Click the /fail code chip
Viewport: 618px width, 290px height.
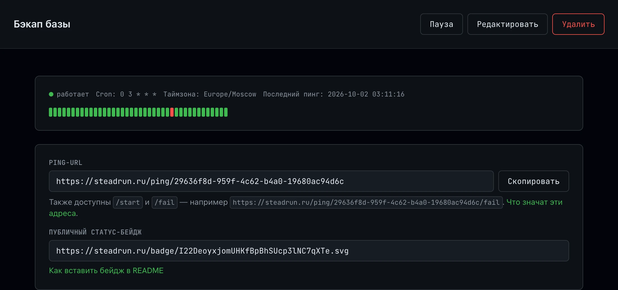point(164,202)
